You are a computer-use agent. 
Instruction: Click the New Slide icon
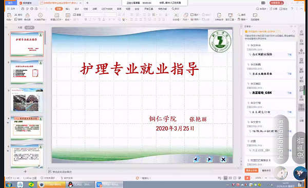pyautogui.click(x=56, y=15)
